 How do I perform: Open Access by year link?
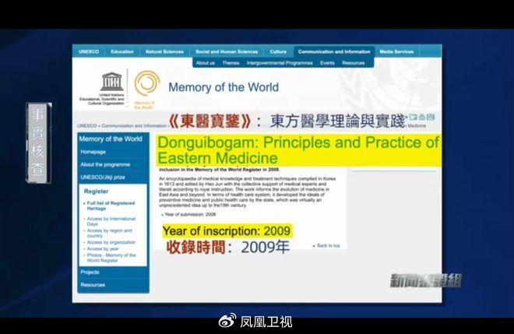[103, 249]
